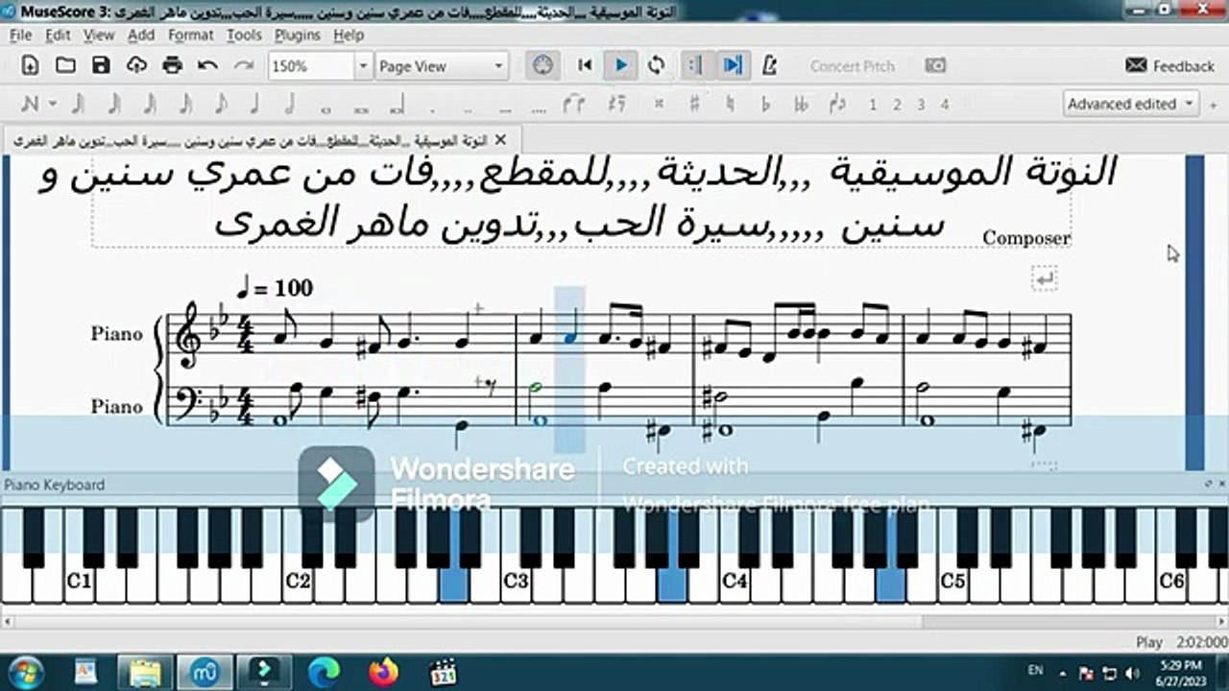Select voice 3

click(921, 105)
